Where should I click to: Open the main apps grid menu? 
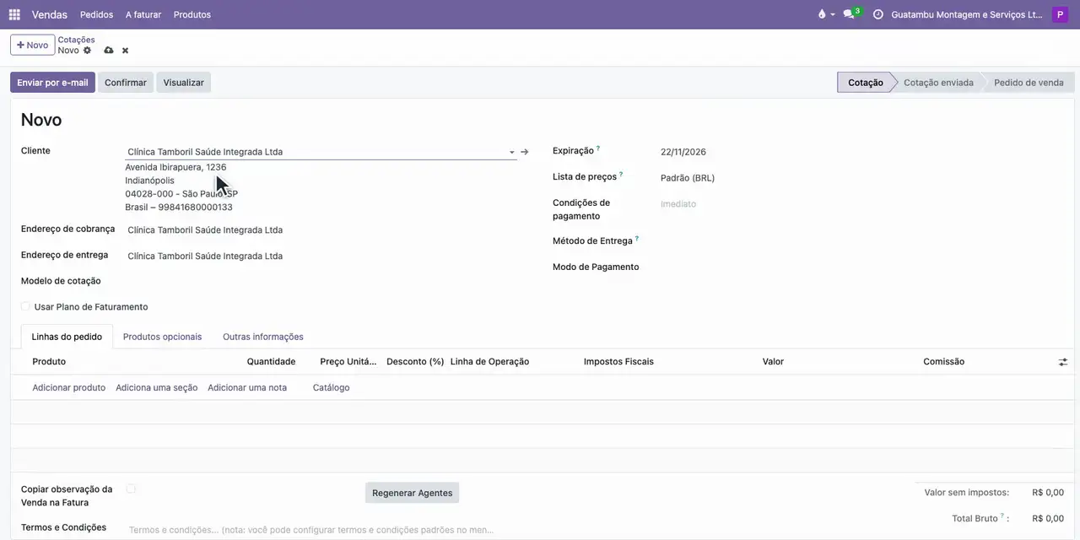14,14
